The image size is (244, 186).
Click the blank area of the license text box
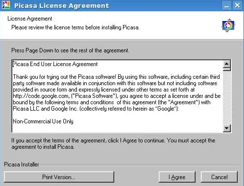coord(147,122)
